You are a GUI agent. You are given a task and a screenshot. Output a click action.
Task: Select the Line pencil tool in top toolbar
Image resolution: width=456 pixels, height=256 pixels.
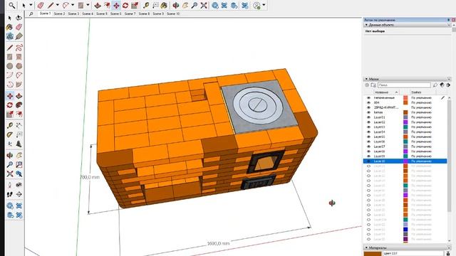(x=51, y=5)
